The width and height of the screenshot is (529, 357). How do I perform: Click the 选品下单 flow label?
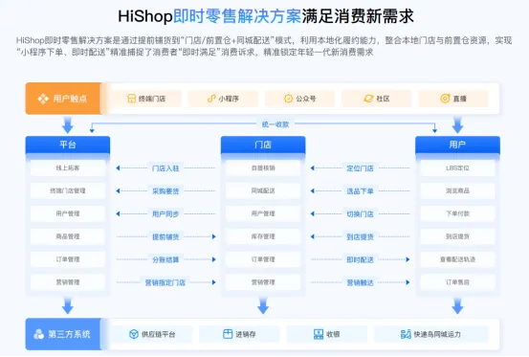pos(360,191)
